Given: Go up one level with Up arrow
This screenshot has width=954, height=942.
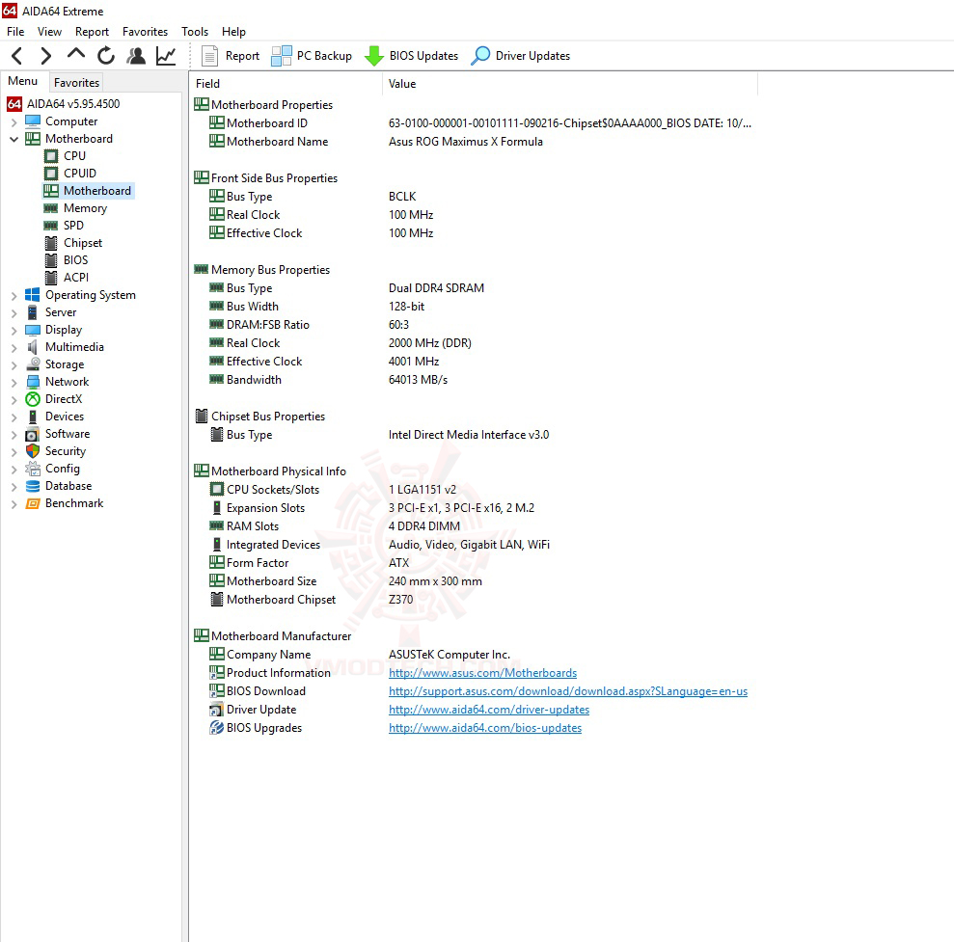Looking at the screenshot, I should pyautogui.click(x=76, y=54).
